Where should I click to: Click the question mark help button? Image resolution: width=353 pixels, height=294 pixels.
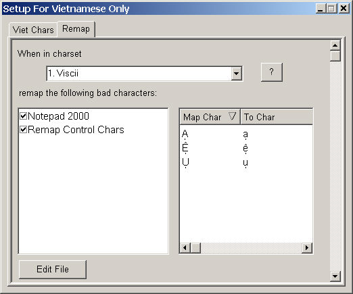[271, 72]
